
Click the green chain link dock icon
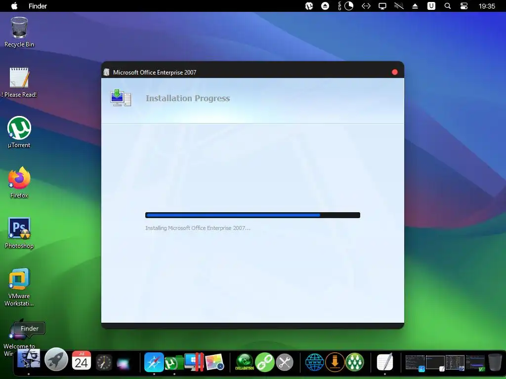click(265, 362)
